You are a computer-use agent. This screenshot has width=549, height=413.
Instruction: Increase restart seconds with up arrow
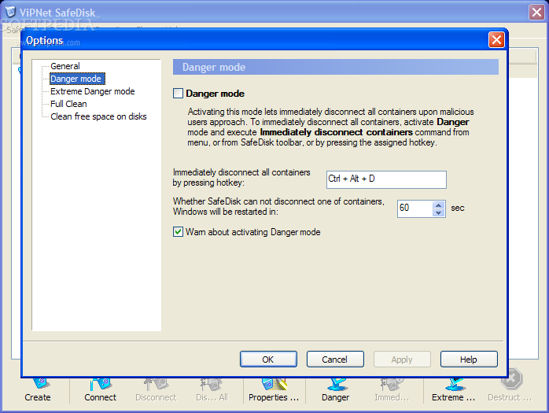[x=439, y=205]
